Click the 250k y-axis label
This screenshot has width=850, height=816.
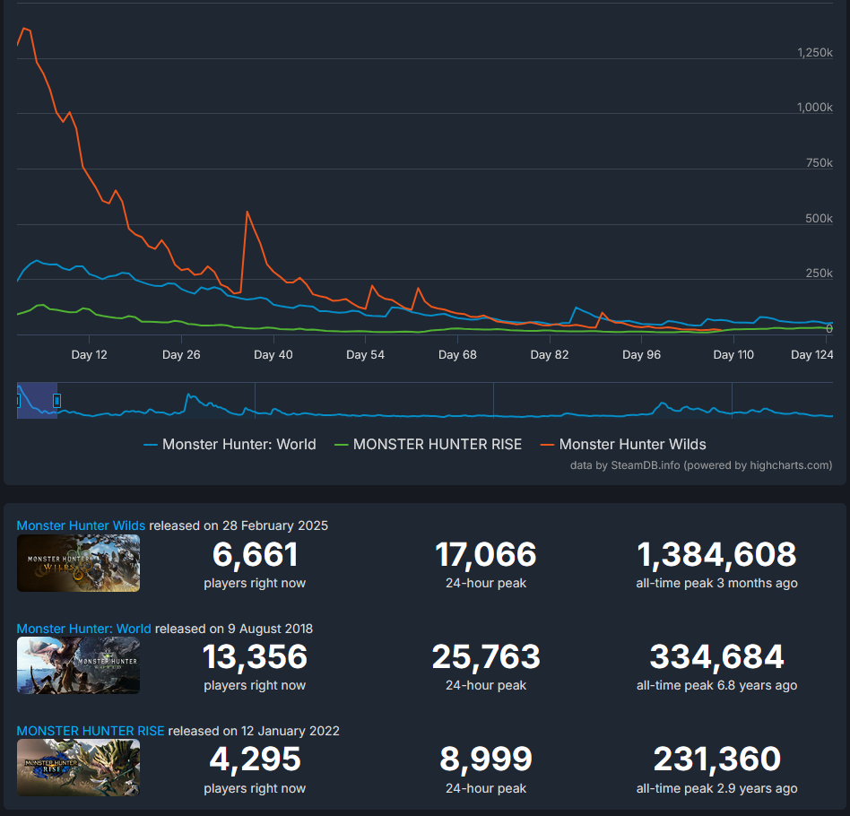[x=820, y=273]
